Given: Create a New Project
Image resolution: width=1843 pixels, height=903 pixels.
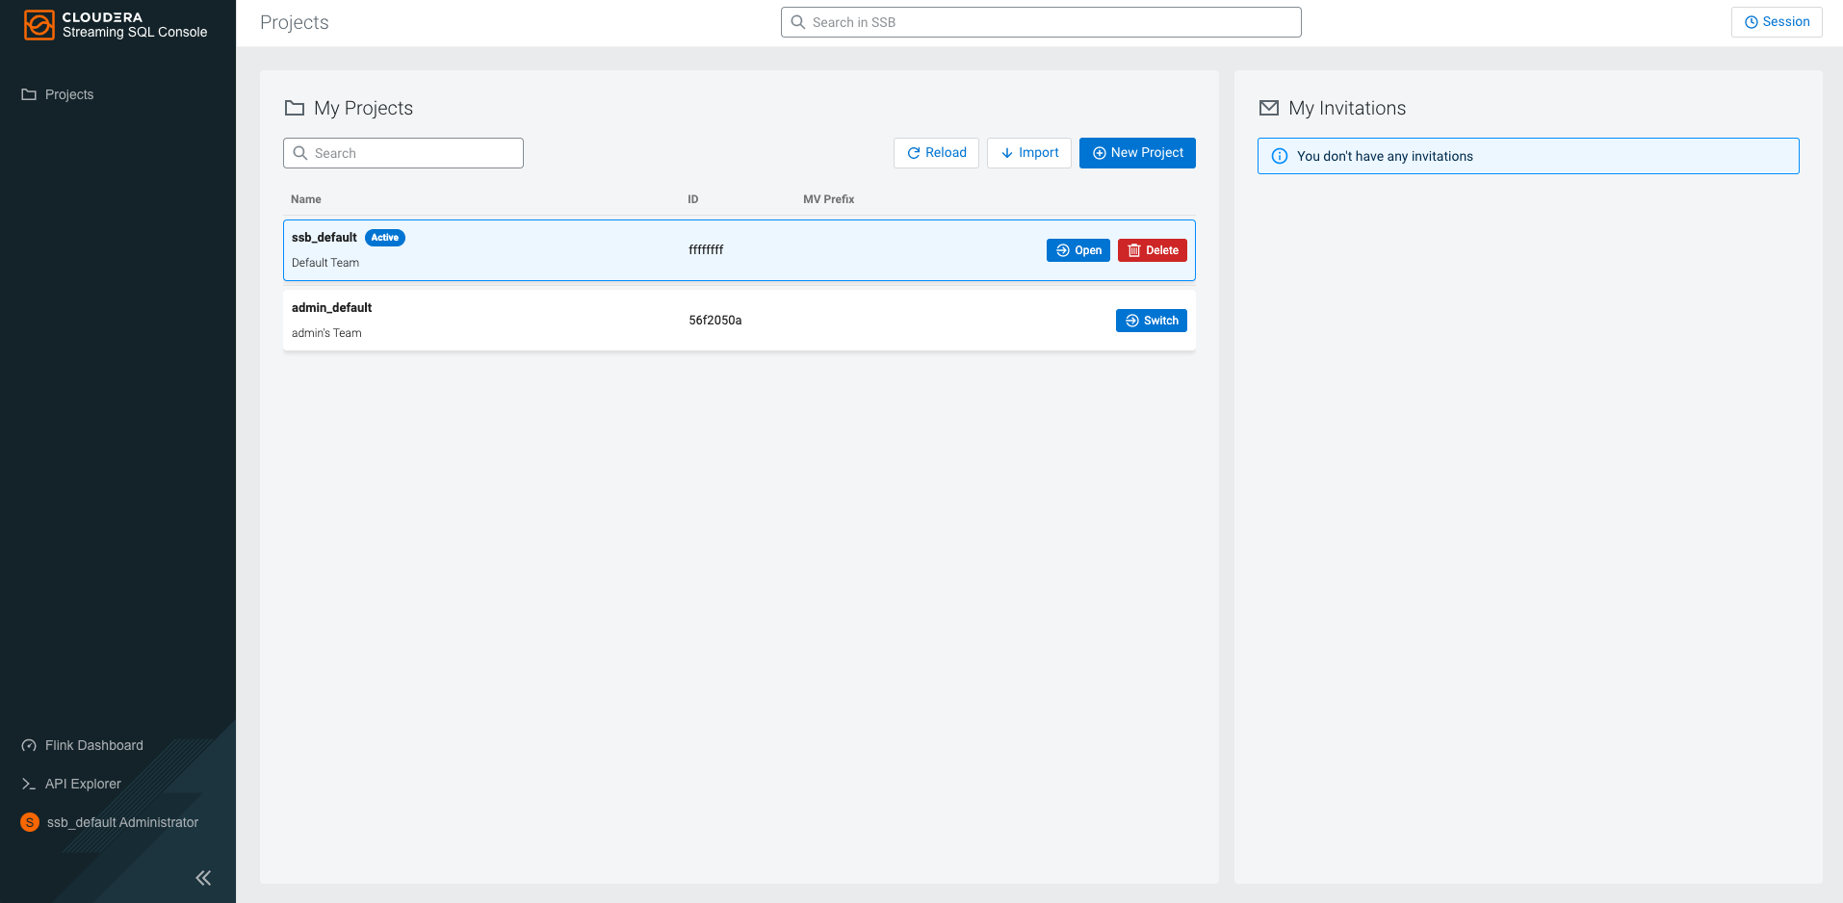Looking at the screenshot, I should (x=1137, y=153).
